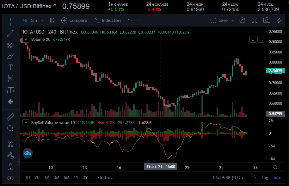Select the 1M date range
Viewport: 289px width, 186px height.
(x=47, y=177)
